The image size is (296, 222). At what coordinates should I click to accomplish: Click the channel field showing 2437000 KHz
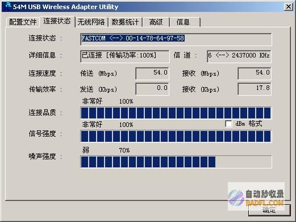(239, 56)
